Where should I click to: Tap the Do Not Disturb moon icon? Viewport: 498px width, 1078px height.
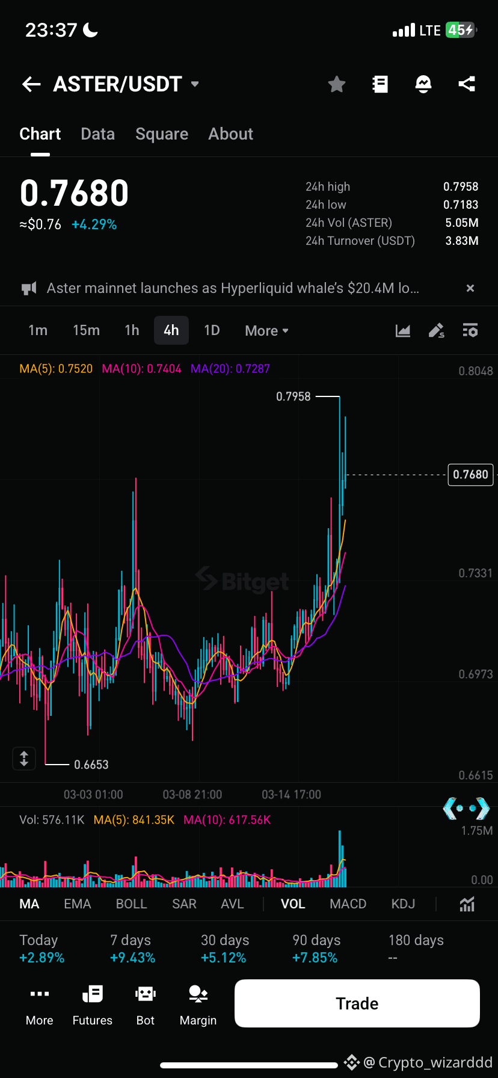pos(90,30)
